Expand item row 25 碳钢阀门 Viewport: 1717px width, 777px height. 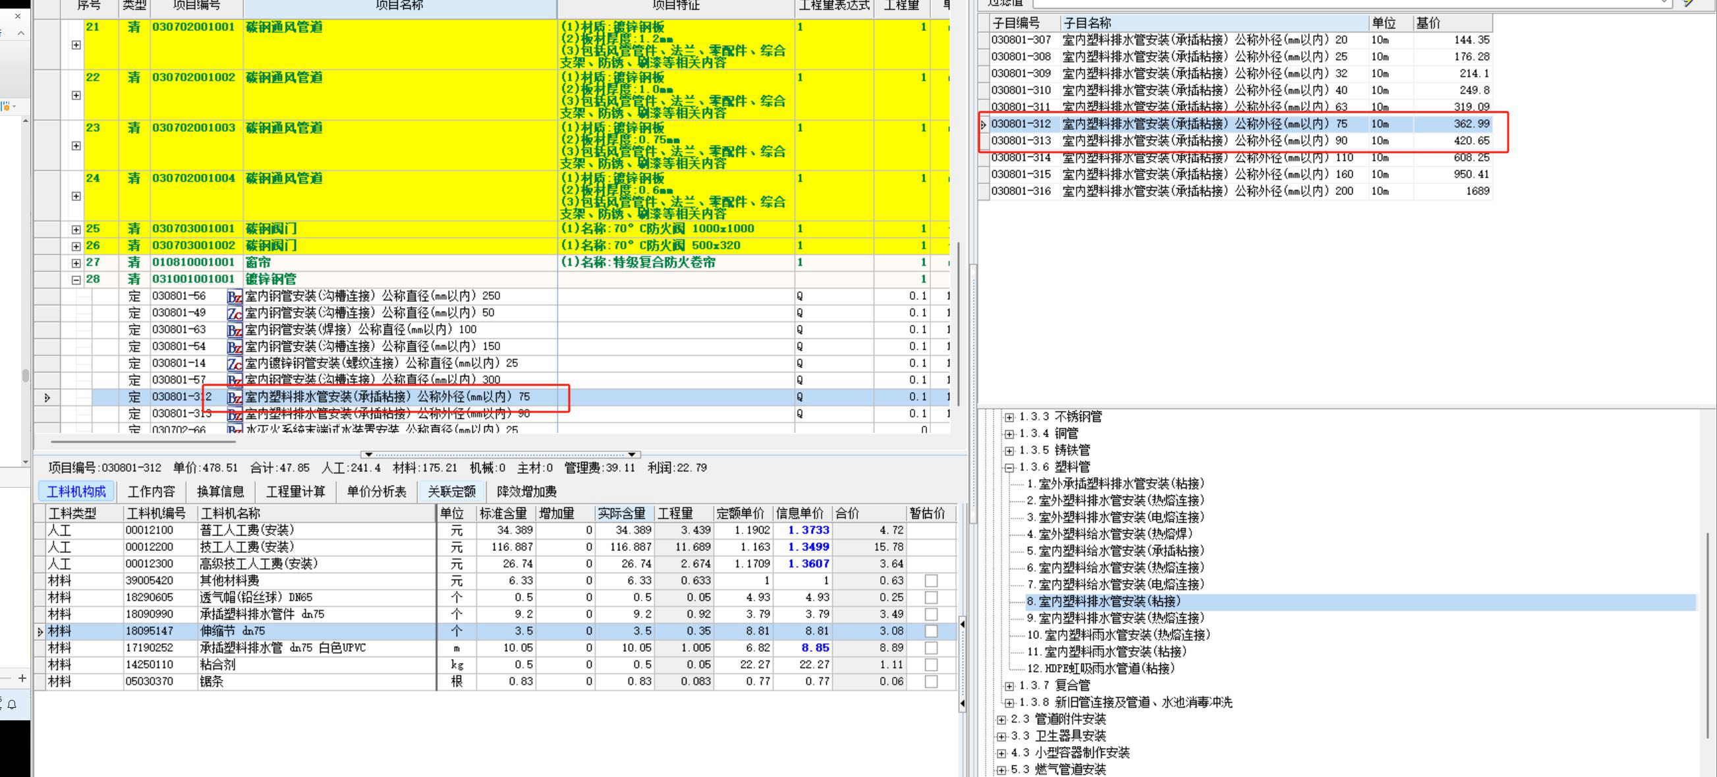point(76,229)
